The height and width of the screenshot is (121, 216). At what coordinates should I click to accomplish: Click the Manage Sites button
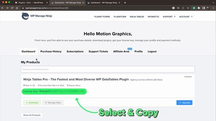click(x=53, y=103)
